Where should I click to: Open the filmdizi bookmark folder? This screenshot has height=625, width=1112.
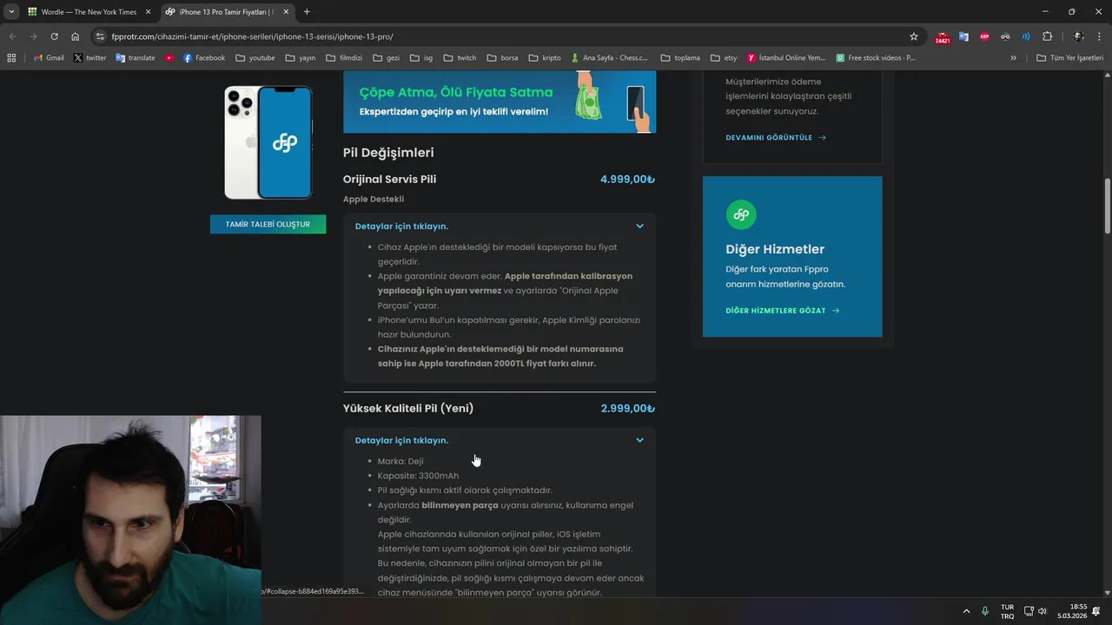[x=344, y=58]
